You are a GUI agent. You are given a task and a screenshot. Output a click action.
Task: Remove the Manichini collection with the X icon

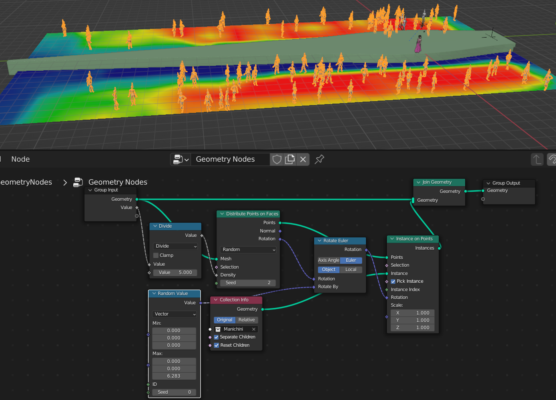[x=253, y=329]
